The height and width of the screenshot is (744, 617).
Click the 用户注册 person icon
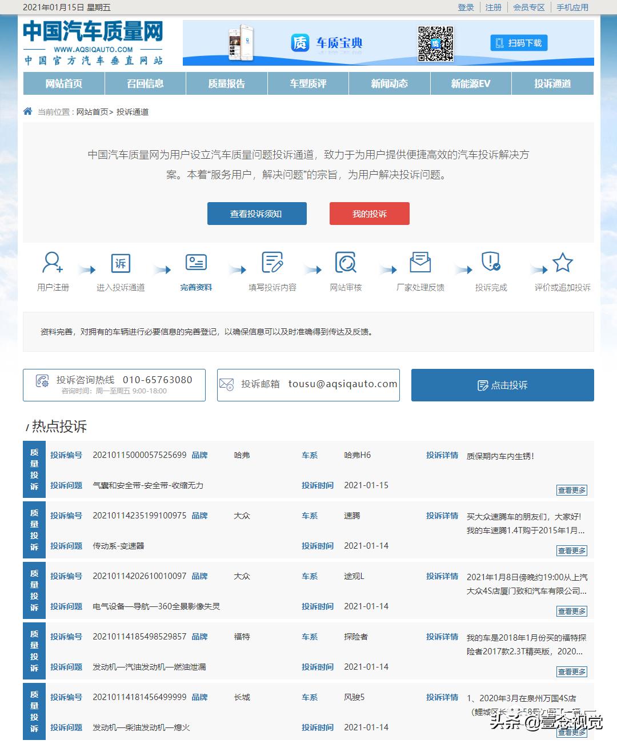click(52, 264)
